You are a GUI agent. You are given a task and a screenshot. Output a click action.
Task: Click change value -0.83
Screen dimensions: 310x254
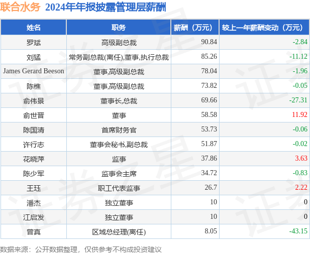(300, 173)
